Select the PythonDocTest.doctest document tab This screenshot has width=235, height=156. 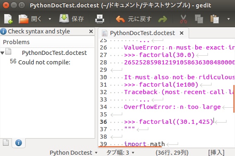pos(142,33)
